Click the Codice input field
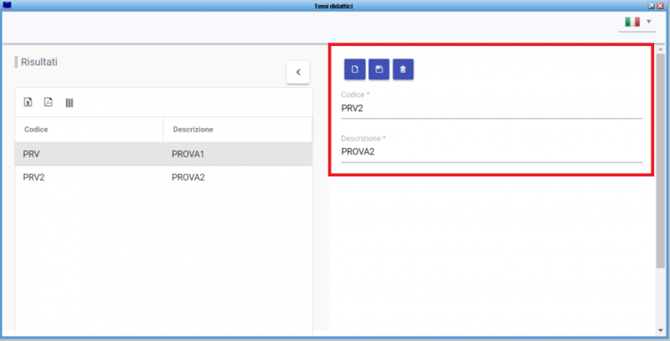Image resolution: width=670 pixels, height=341 pixels. [492, 109]
